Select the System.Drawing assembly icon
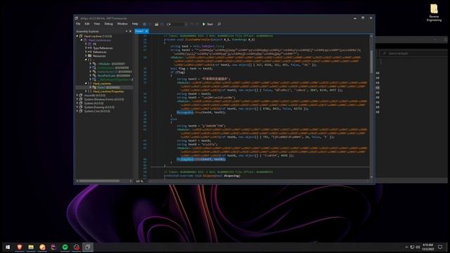The image size is (450, 253). click(81, 108)
